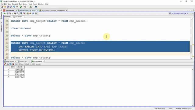Image resolution: width=195 pixels, height=110 pixels.
Task: Close the Unshared worksheet tab
Action: [66, 10]
